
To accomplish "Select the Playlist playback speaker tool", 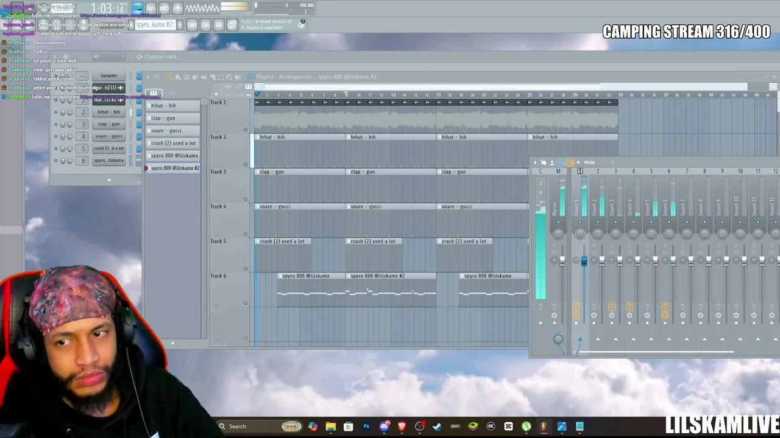I will pyautogui.click(x=238, y=77).
